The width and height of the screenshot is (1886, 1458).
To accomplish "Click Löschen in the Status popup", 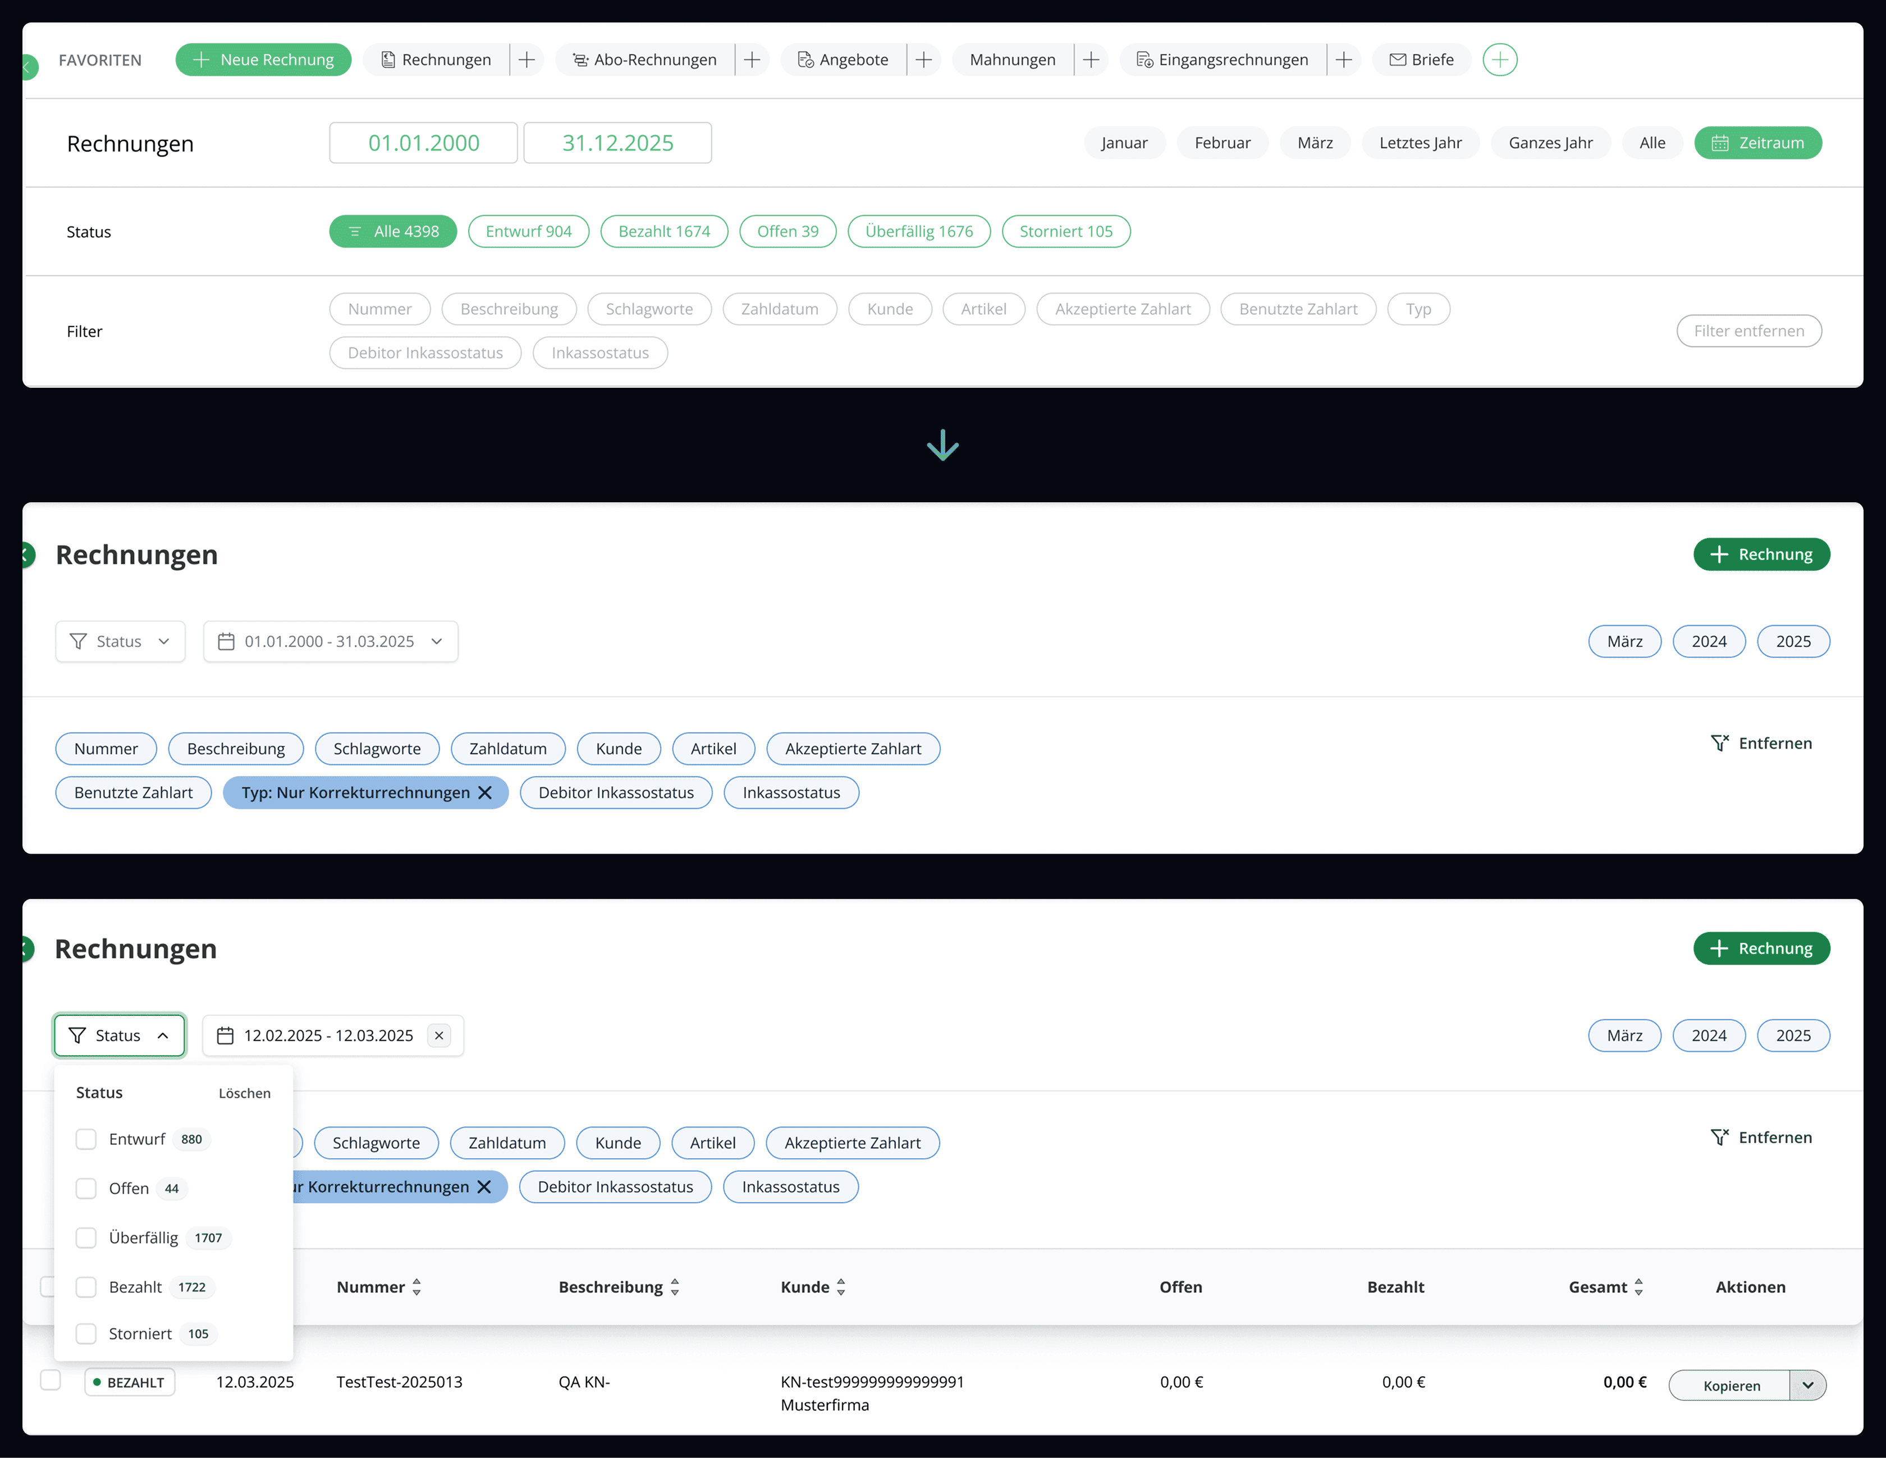I will click(x=244, y=1093).
